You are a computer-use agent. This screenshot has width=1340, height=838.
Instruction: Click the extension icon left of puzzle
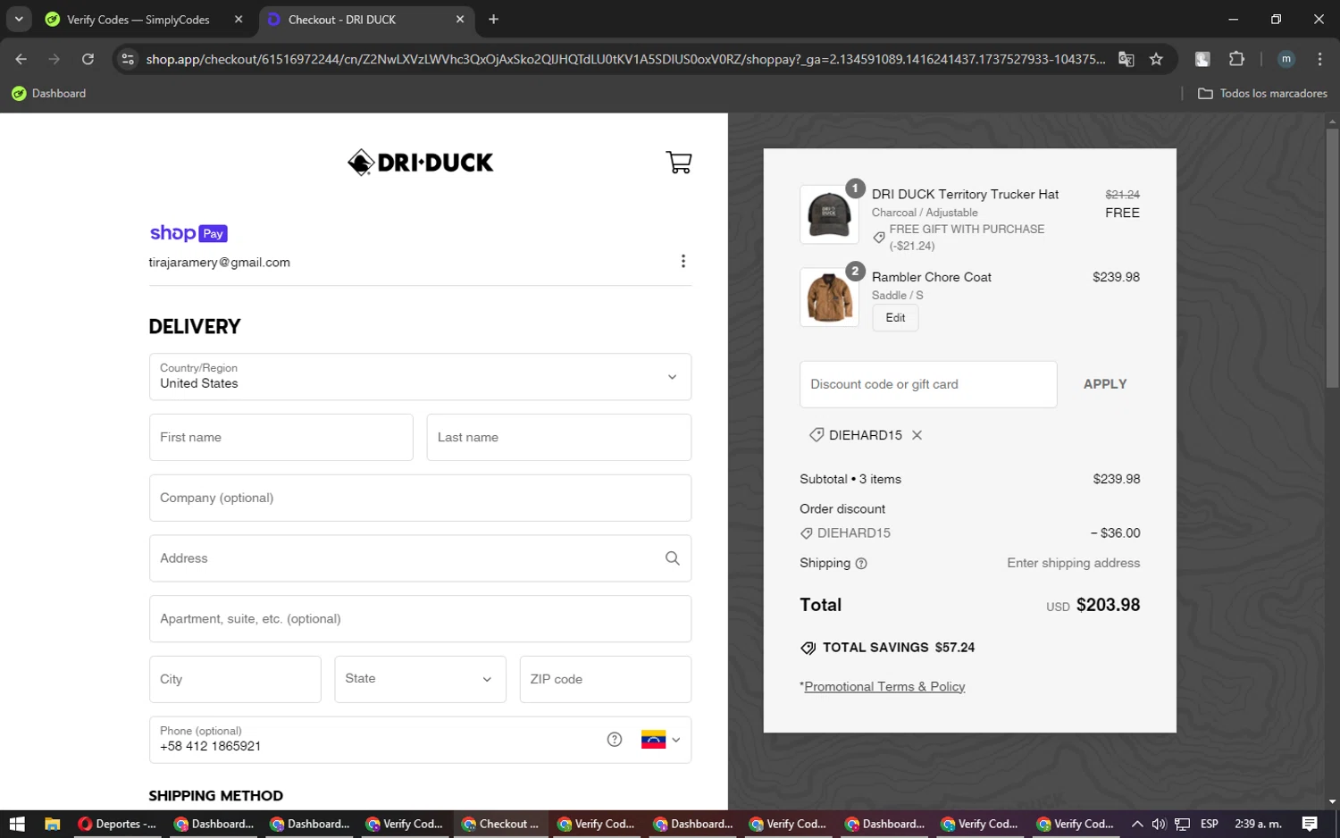point(1202,59)
